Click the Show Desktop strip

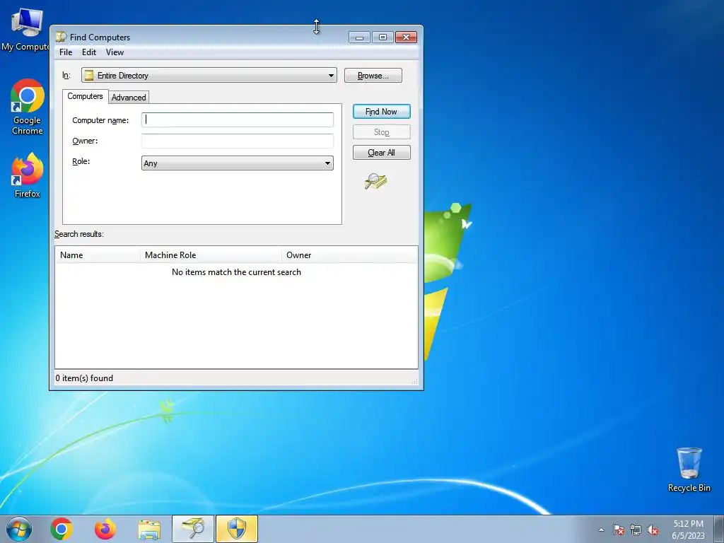pos(719,529)
